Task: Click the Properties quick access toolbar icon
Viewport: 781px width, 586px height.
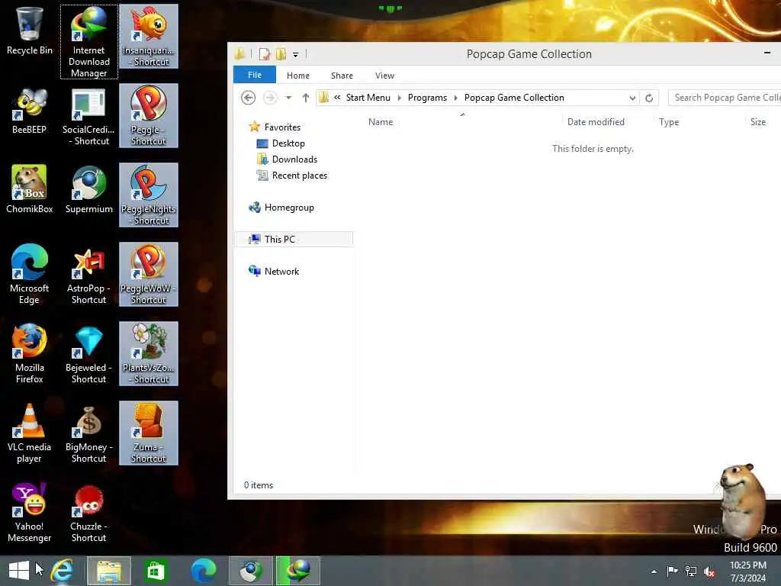Action: tap(265, 54)
